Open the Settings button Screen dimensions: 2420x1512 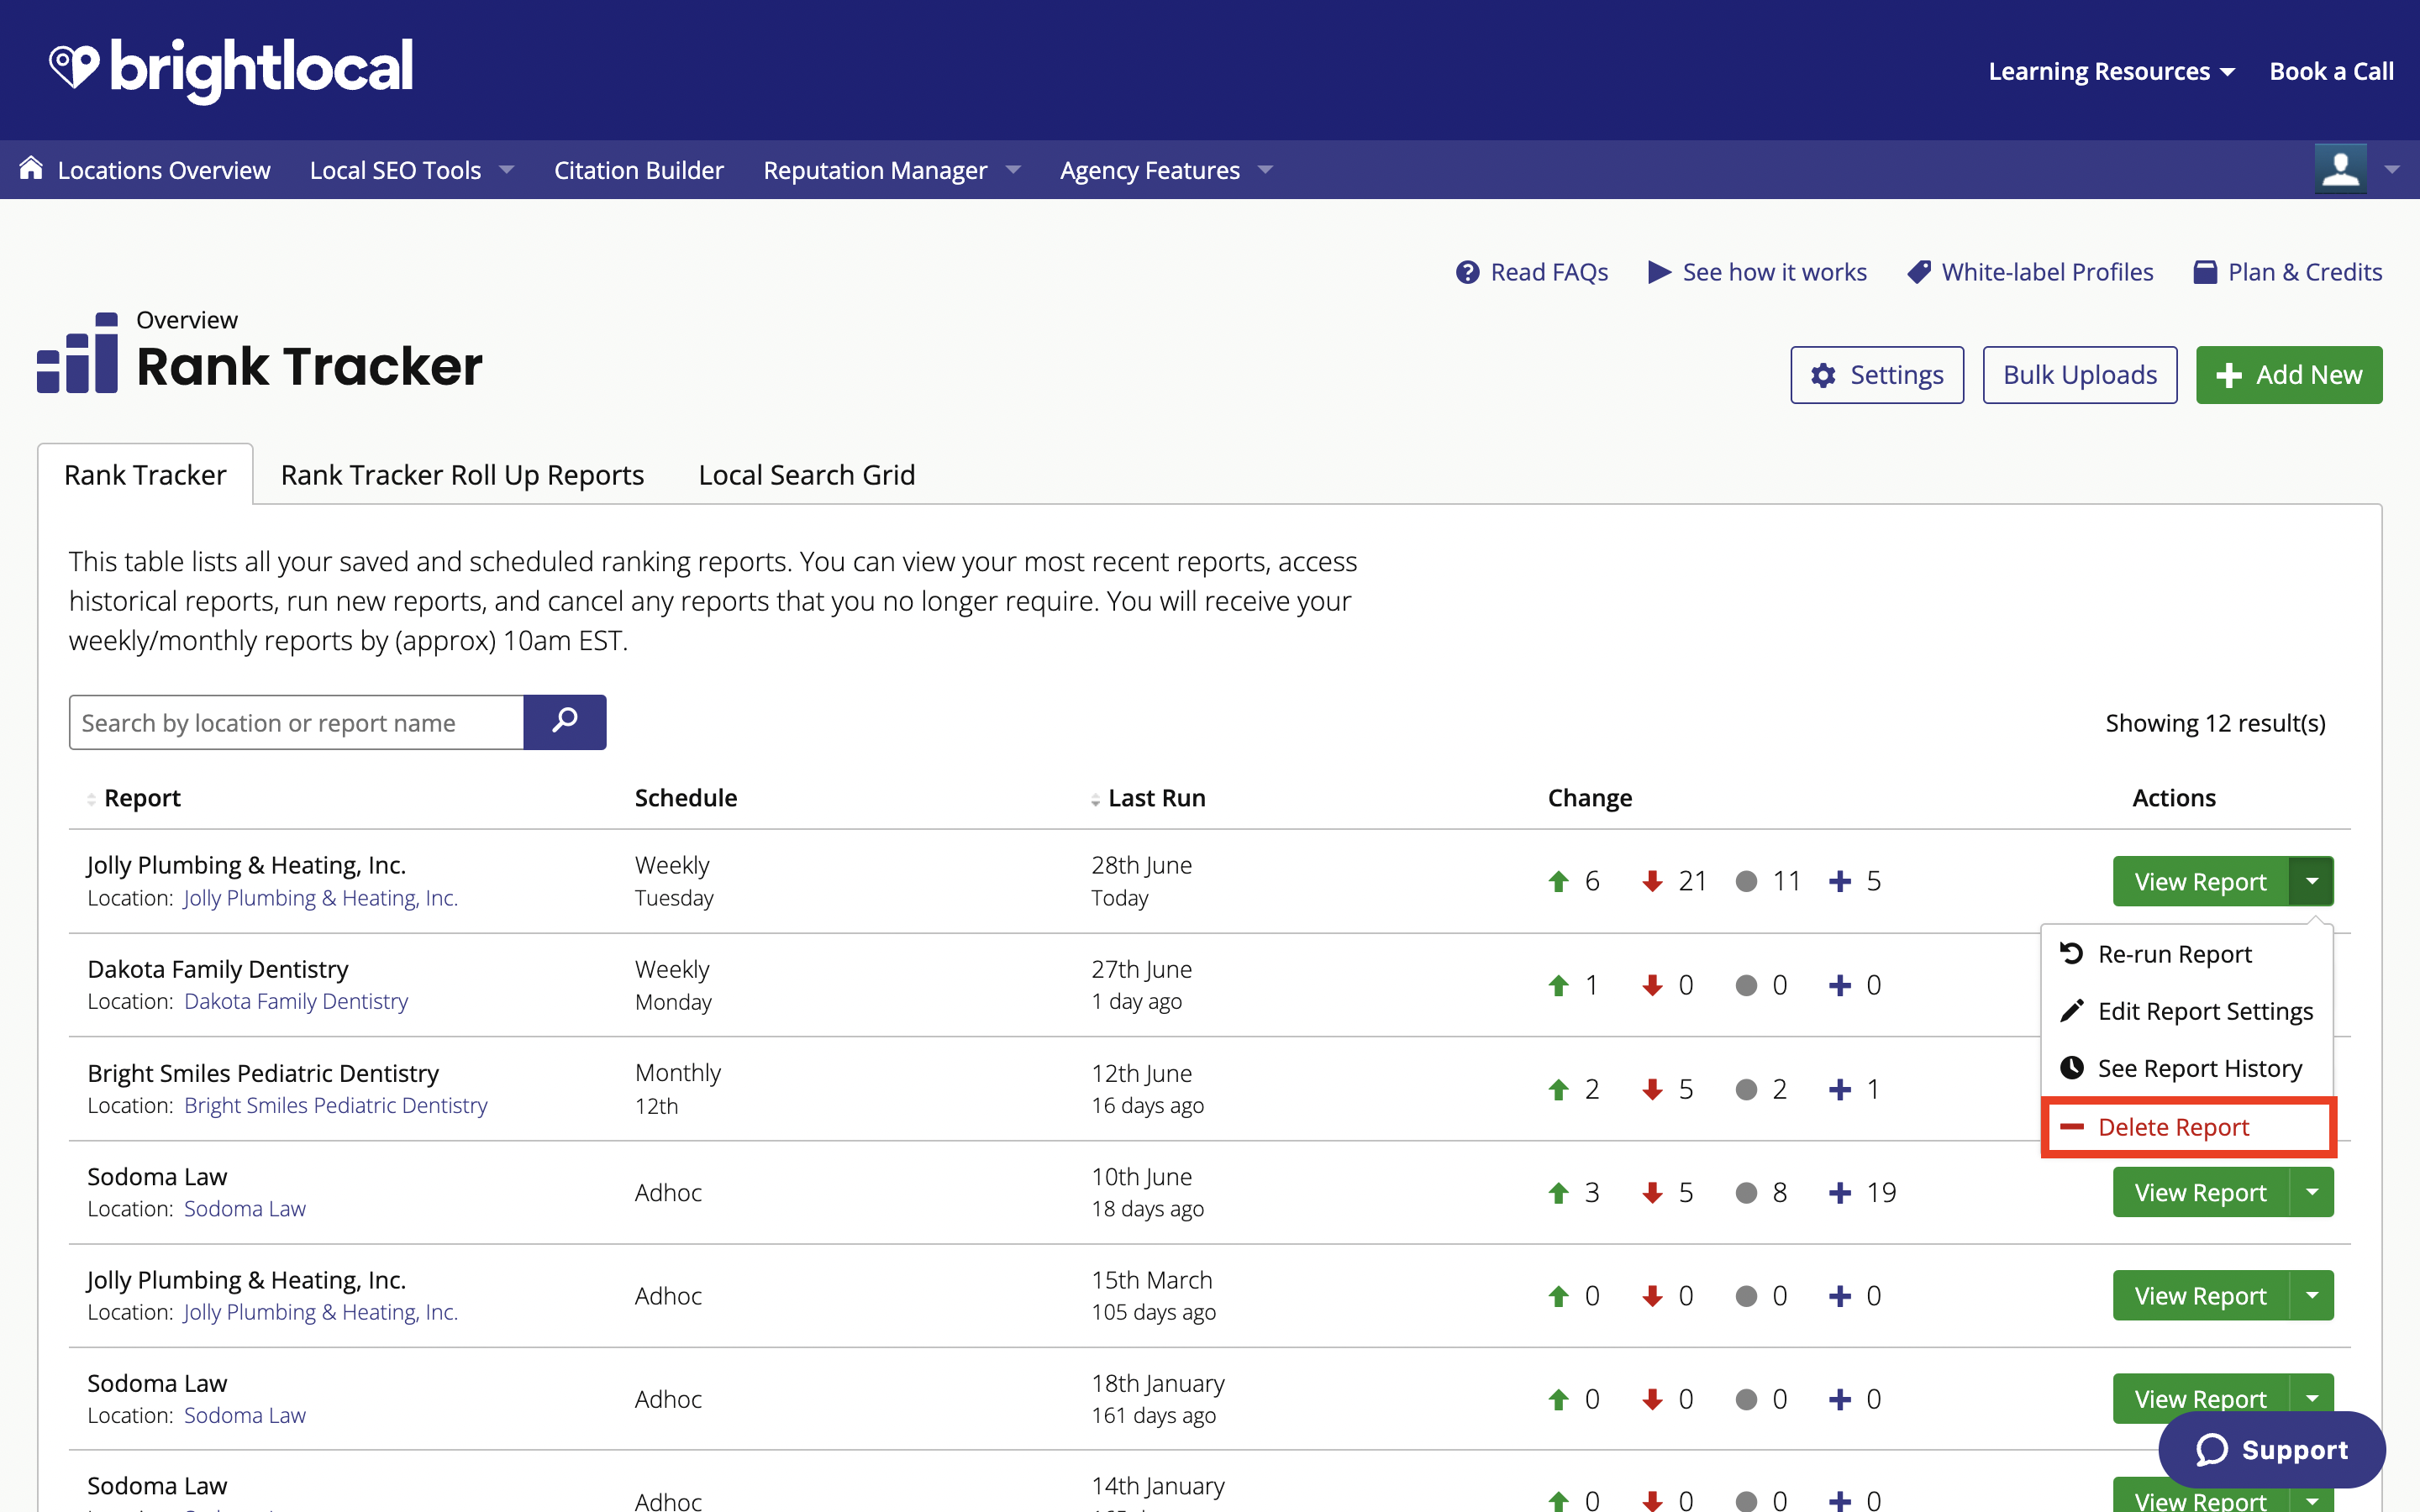pos(1877,375)
